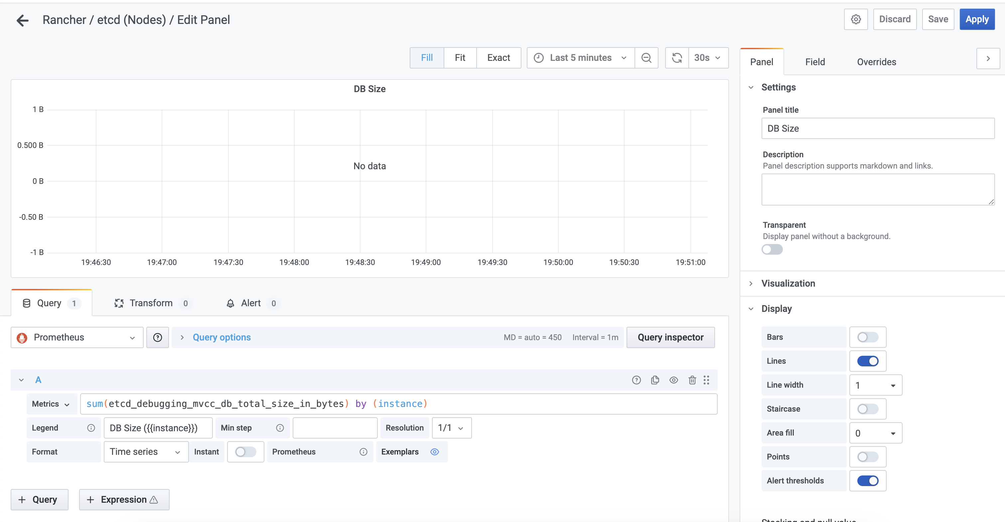This screenshot has height=522, width=1005.
Task: Click the Apply button
Action: click(977, 19)
